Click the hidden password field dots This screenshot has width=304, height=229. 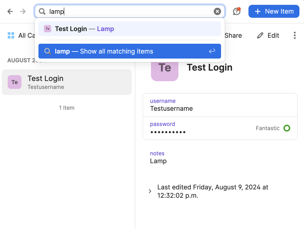pyautogui.click(x=168, y=132)
